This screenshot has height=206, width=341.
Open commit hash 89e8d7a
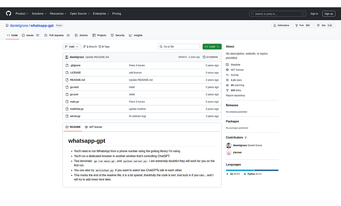coord(183,57)
